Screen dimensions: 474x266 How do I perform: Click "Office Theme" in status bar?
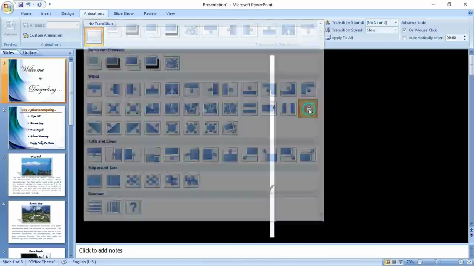[x=42, y=262]
